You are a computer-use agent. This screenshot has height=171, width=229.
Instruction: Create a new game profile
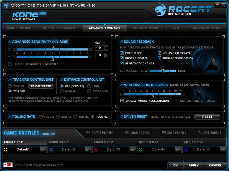(x=99, y=133)
